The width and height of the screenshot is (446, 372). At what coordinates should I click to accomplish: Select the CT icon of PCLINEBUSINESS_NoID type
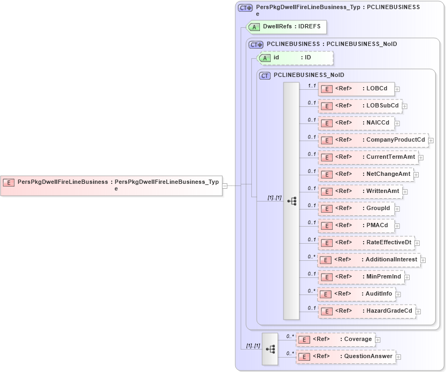tap(264, 75)
